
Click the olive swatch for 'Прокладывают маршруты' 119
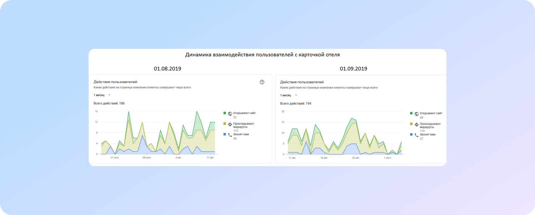click(x=411, y=124)
